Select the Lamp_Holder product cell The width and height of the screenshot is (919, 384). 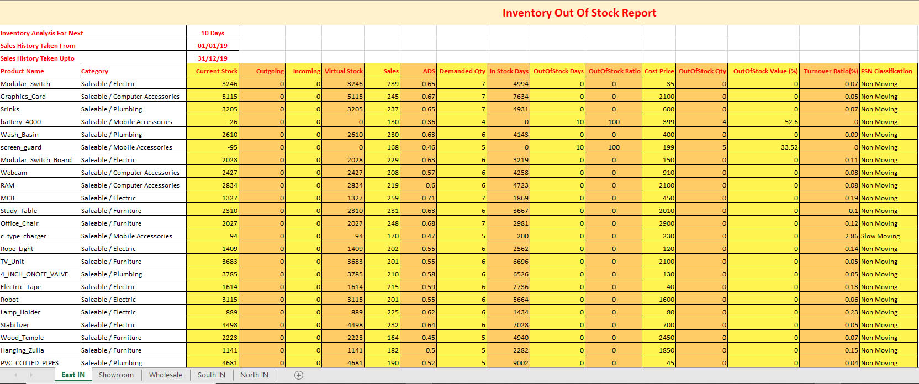[40, 311]
